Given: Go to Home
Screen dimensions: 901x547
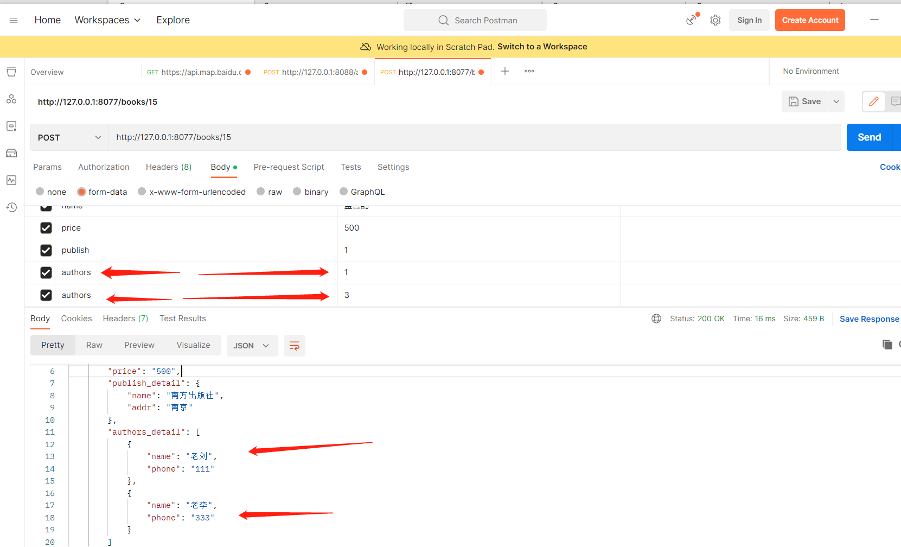Looking at the screenshot, I should [48, 20].
